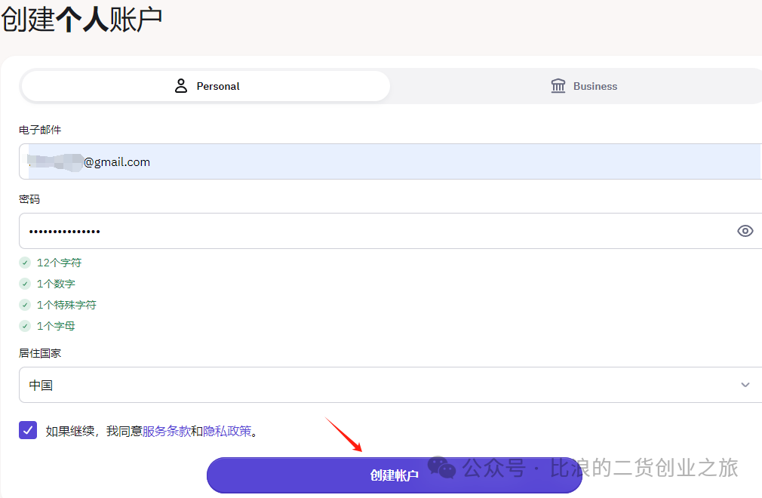Click the checkmark icon beside 1个数字
762x498 pixels.
point(25,284)
